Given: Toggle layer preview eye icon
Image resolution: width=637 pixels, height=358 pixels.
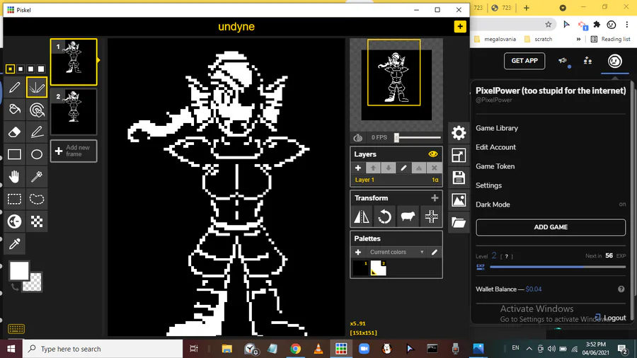Looking at the screenshot, I should 432,154.
